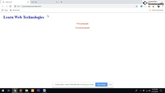
Task: Open the red Screencastify extension icon
Action: [153, 6]
